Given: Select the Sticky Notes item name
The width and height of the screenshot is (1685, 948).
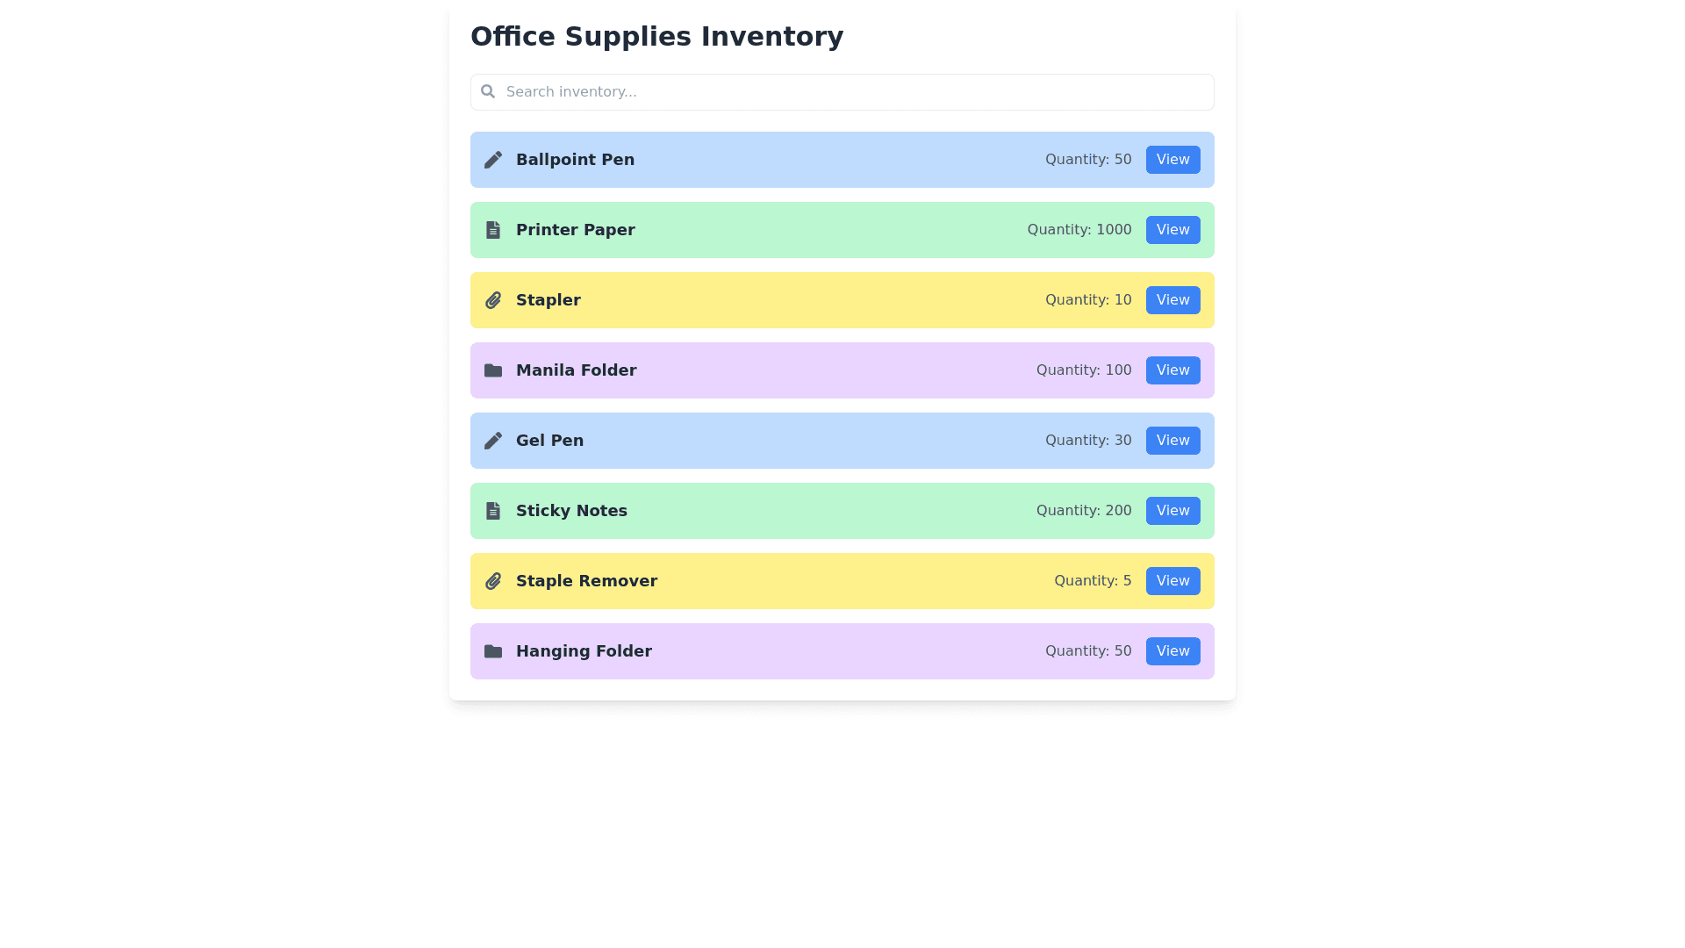Looking at the screenshot, I should pos(571,511).
